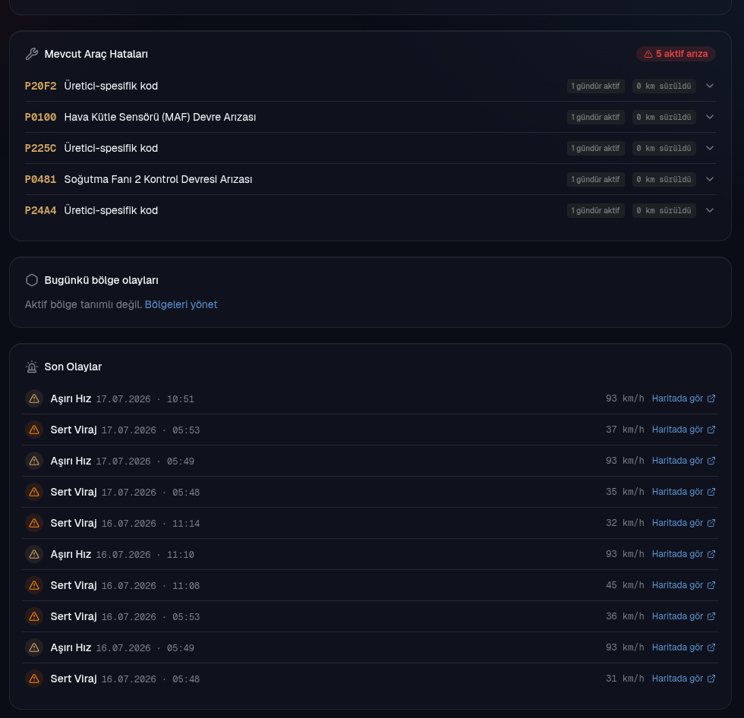Click the P24A4 fault code text
This screenshot has height=718, width=744.
pos(40,210)
